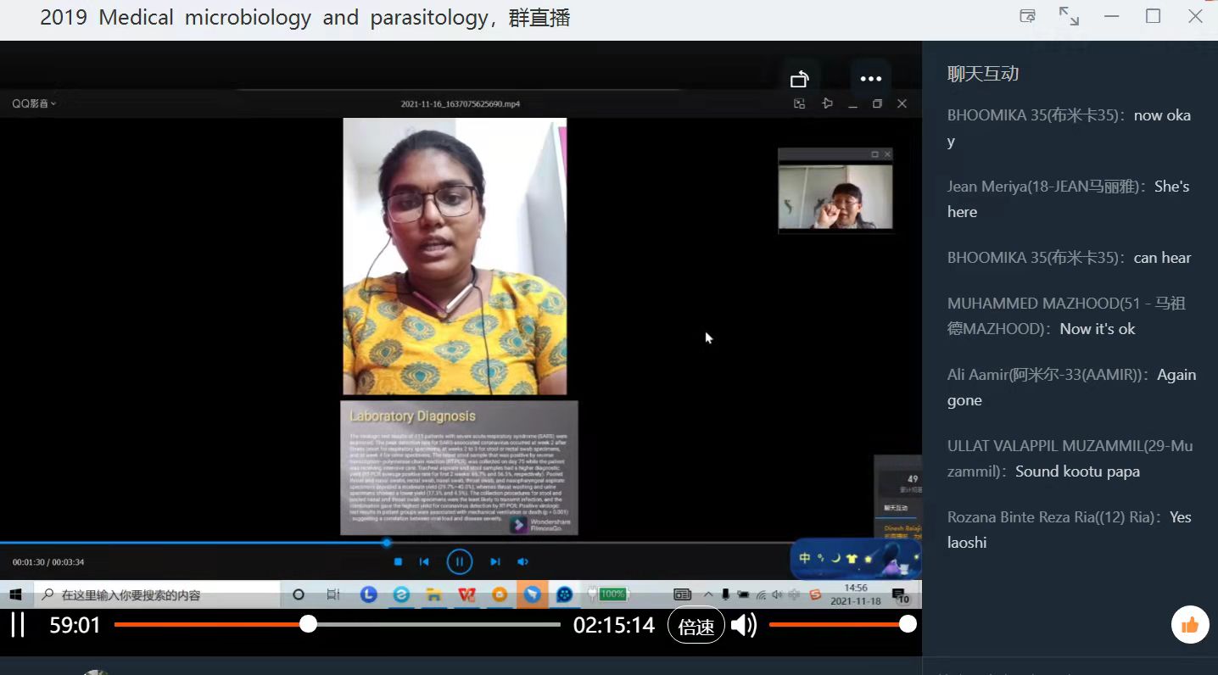Go to previous track in QQ影音 player
1218x675 pixels.
point(424,561)
